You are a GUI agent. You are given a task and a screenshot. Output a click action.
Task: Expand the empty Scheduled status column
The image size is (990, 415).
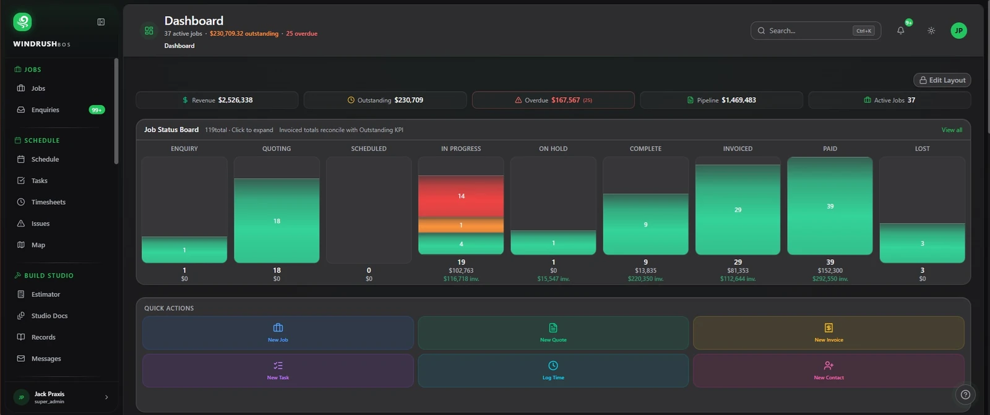pyautogui.click(x=369, y=210)
